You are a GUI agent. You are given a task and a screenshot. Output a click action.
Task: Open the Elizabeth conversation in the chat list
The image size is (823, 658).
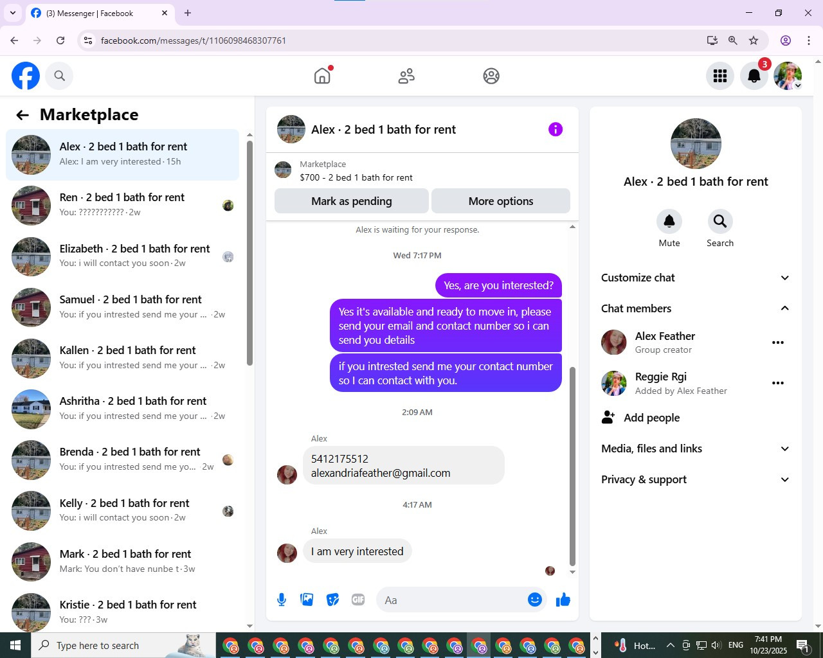tap(123, 256)
